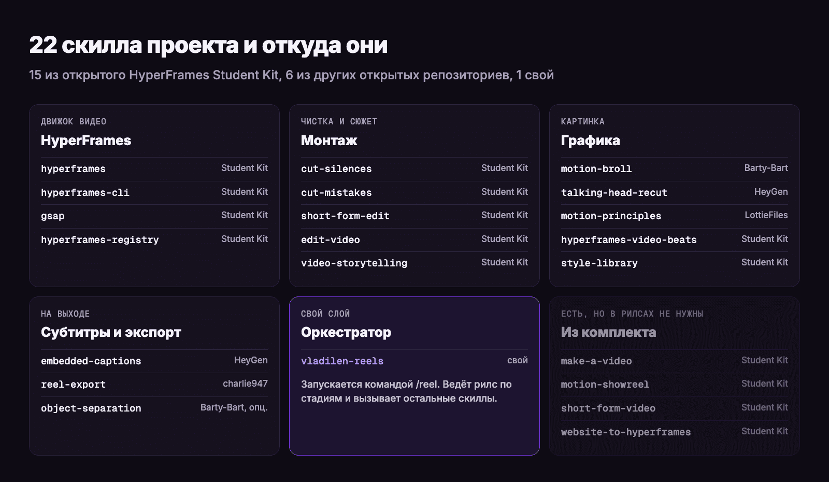The width and height of the screenshot is (829, 482).
Task: Click the cut-silences skill name
Action: [x=336, y=169]
